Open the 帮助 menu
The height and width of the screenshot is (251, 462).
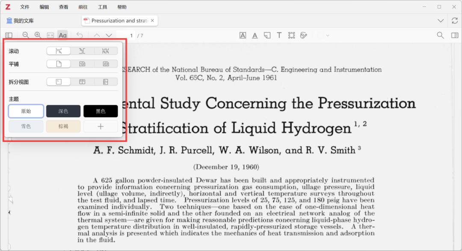click(122, 7)
